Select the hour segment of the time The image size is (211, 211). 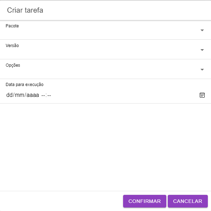pos(43,95)
